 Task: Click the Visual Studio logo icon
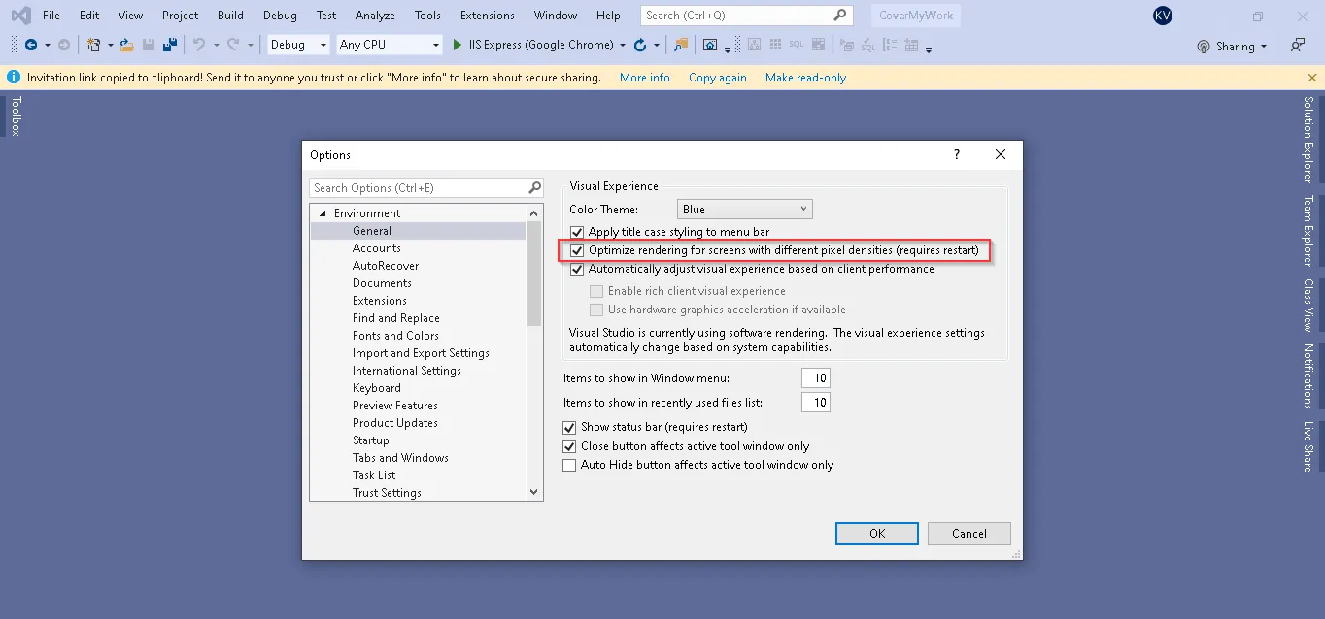coord(19,16)
